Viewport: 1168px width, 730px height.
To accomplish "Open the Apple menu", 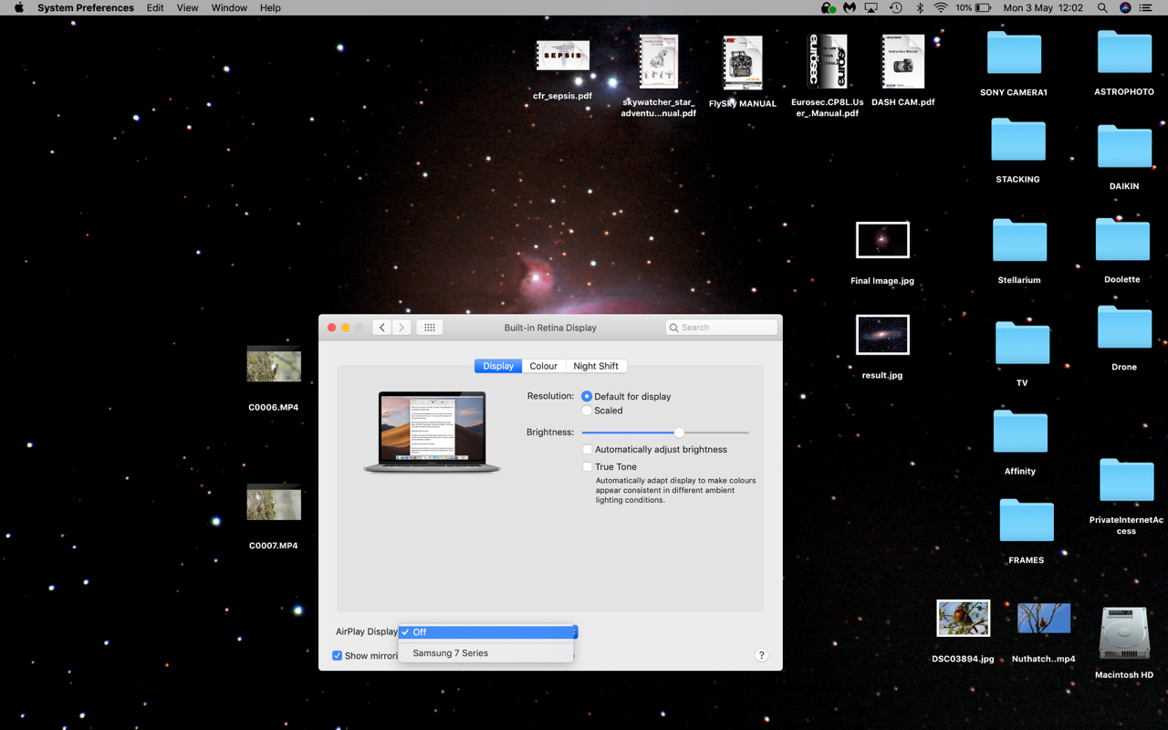I will [18, 7].
